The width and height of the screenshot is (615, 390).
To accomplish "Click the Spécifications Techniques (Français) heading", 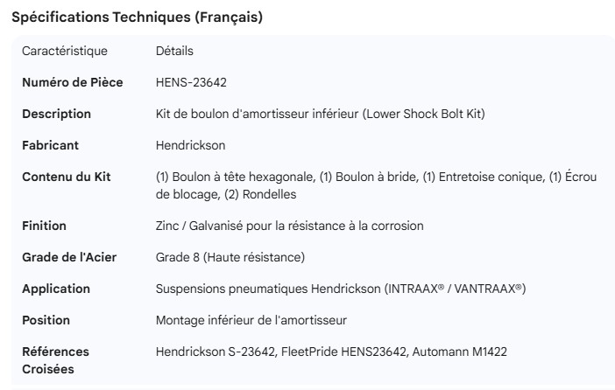I will coord(136,17).
